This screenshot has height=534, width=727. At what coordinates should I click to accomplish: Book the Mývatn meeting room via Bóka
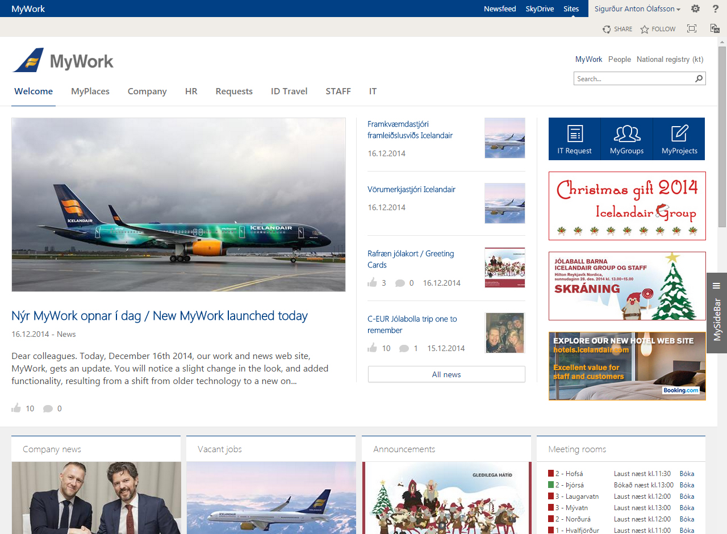pos(687,508)
